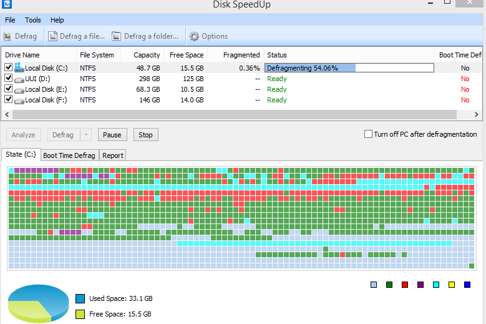486x324 pixels.
Task: Click the left scroll arrow of drive list
Action: (7, 114)
